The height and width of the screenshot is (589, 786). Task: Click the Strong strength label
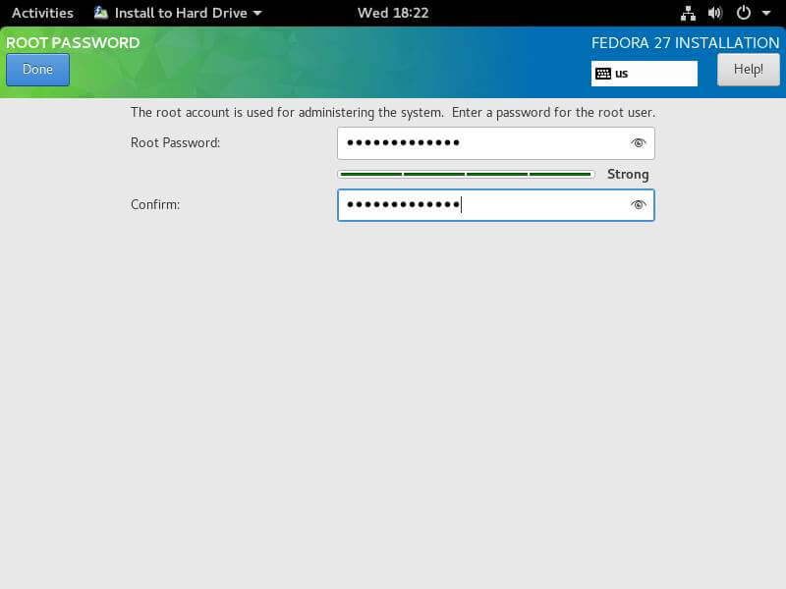pyautogui.click(x=628, y=175)
